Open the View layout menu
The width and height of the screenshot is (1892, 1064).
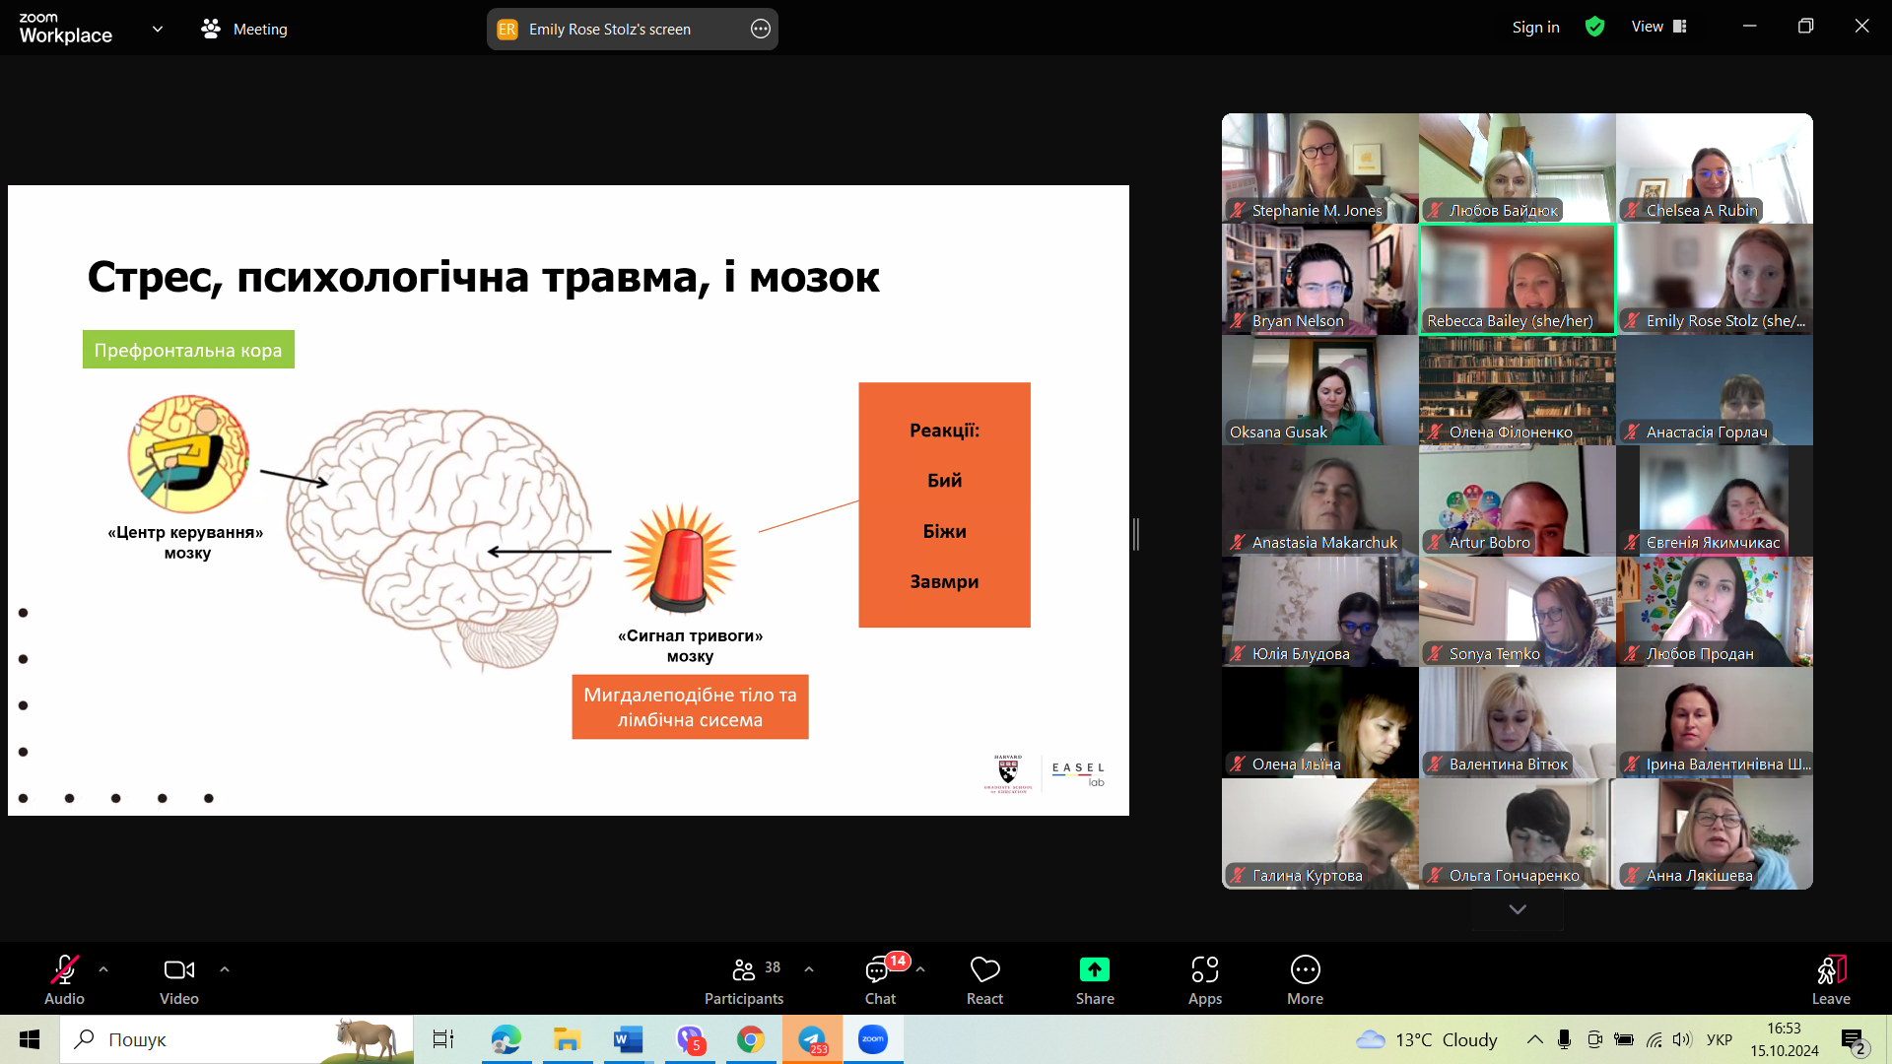1658,27
